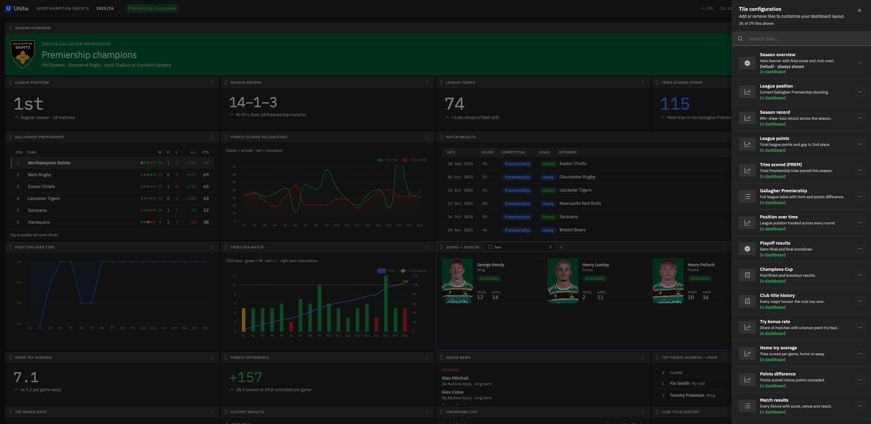Click the League position chart icon
Viewport: 871px width, 424px height.
pyautogui.click(x=747, y=92)
